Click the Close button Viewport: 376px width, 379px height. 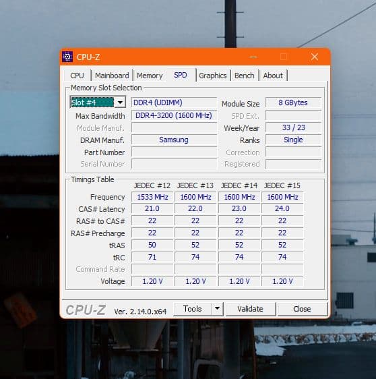(x=302, y=309)
